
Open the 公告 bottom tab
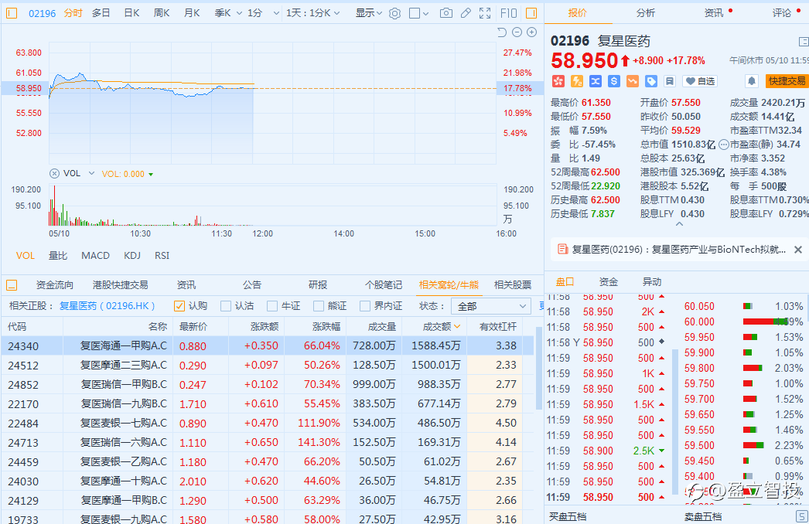pos(252,284)
